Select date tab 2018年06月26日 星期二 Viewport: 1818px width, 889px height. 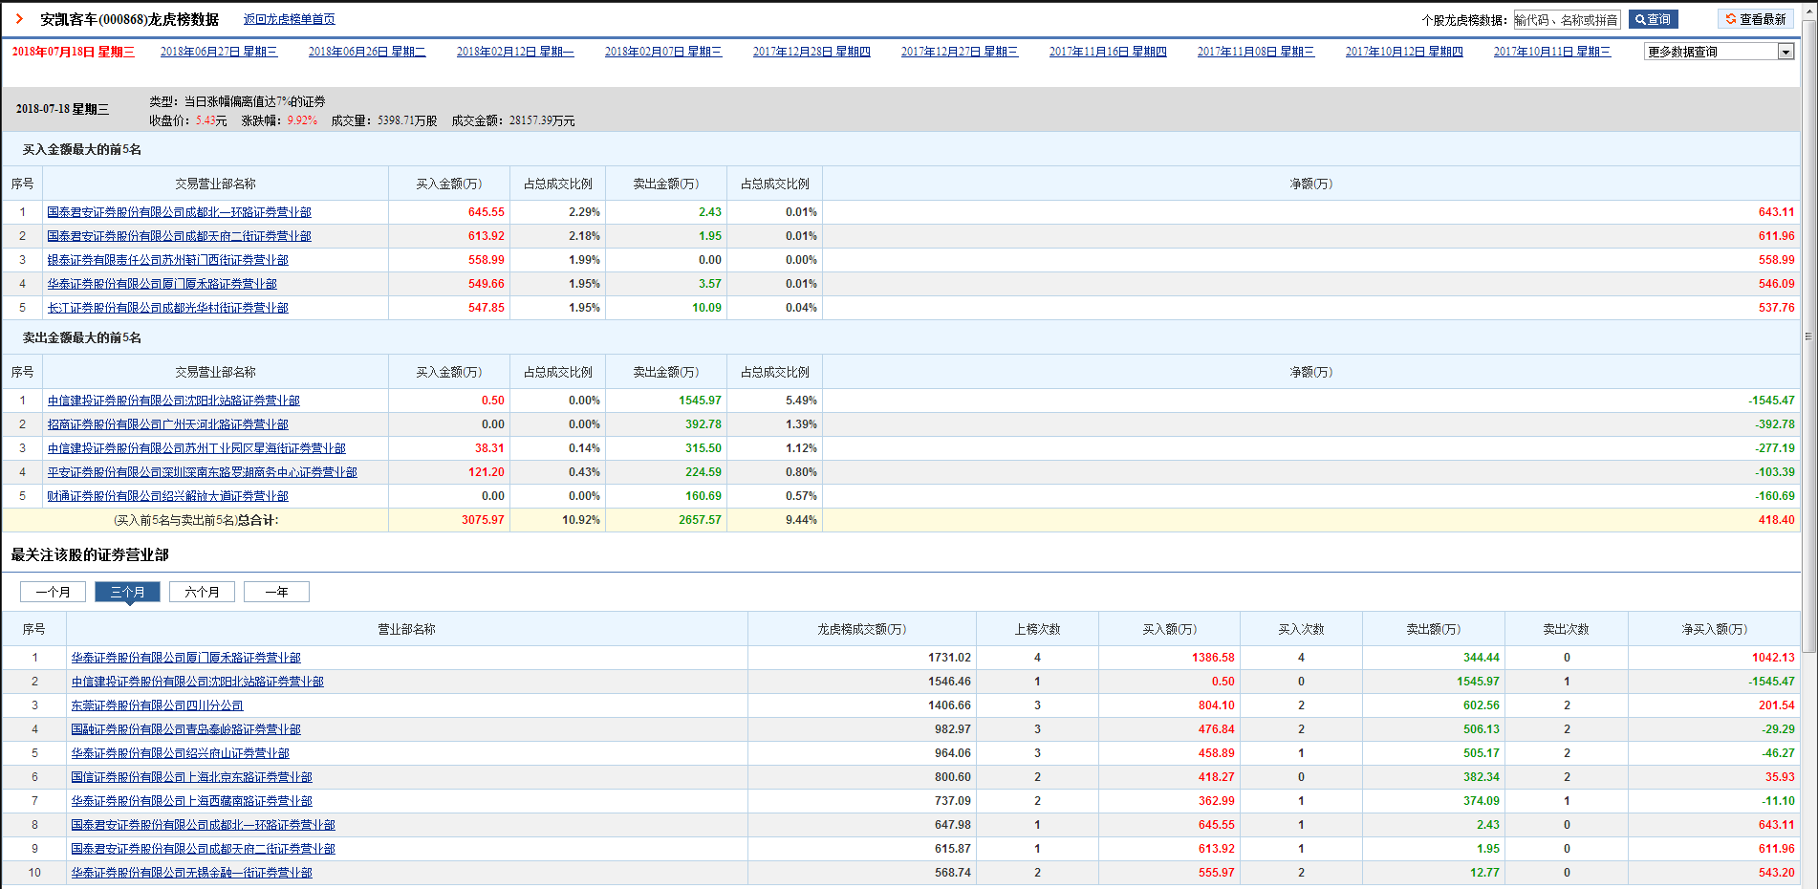click(x=367, y=52)
